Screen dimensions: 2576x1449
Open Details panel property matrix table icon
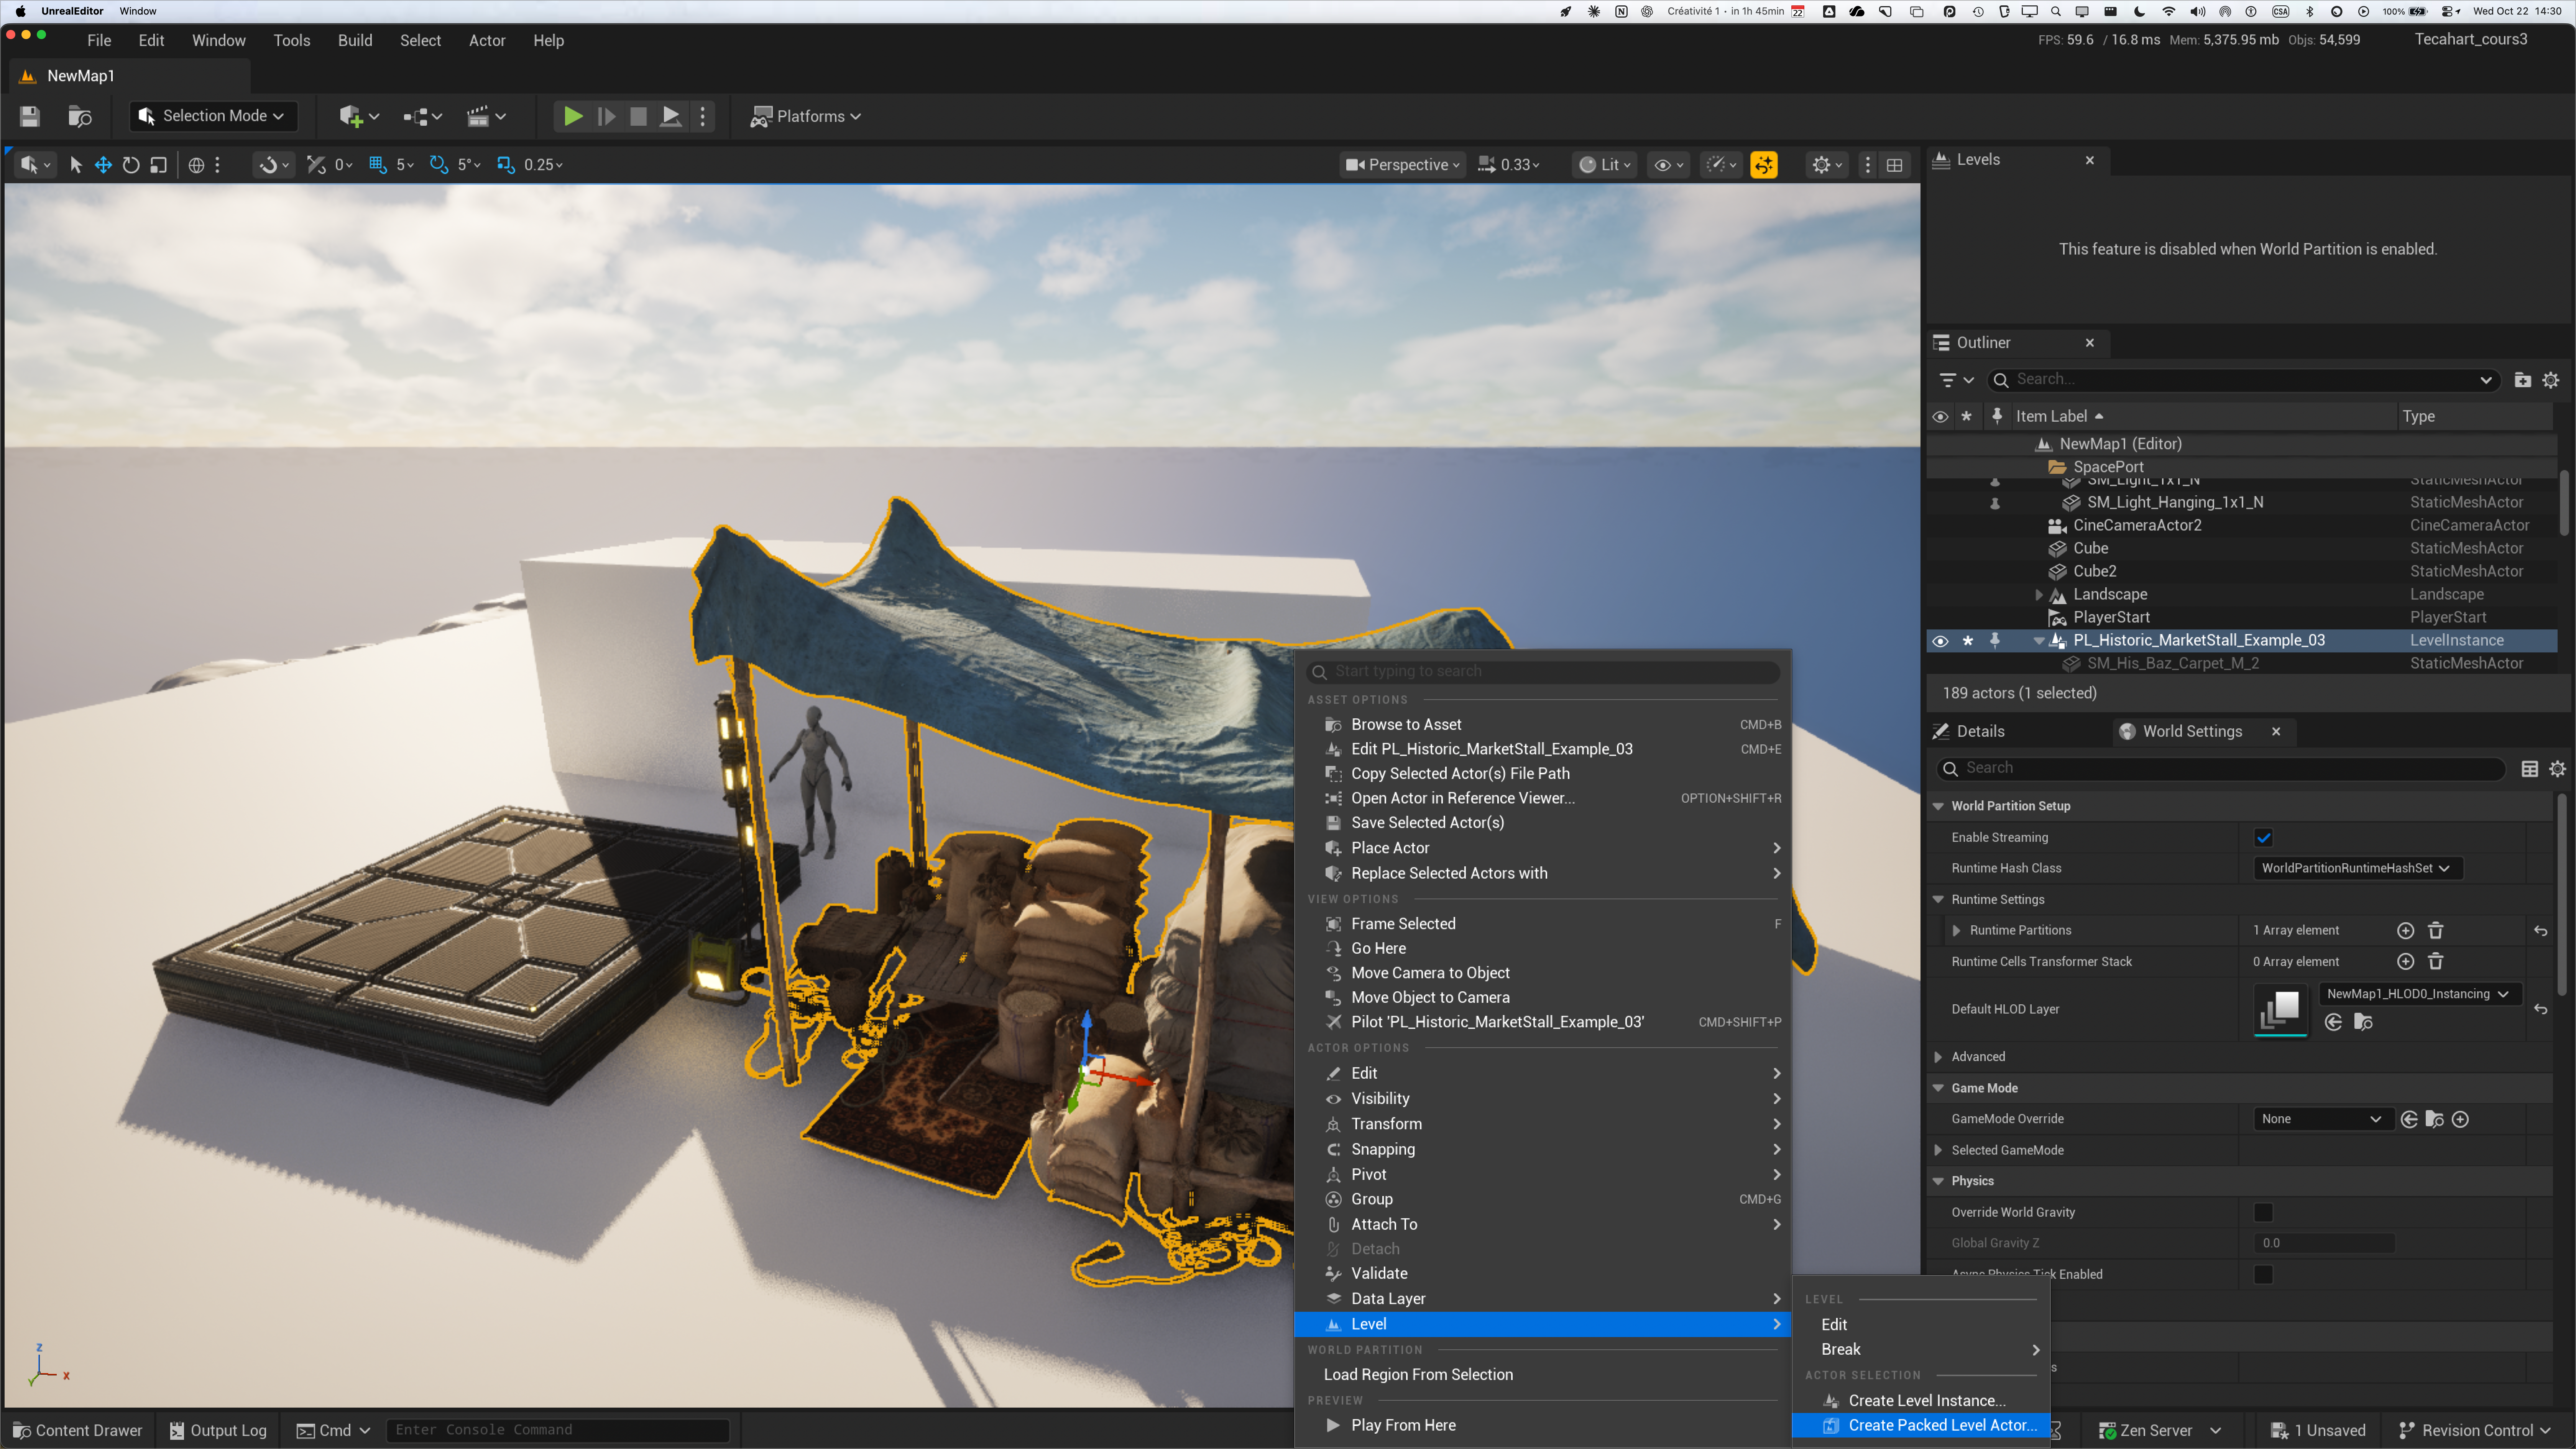click(x=2530, y=769)
